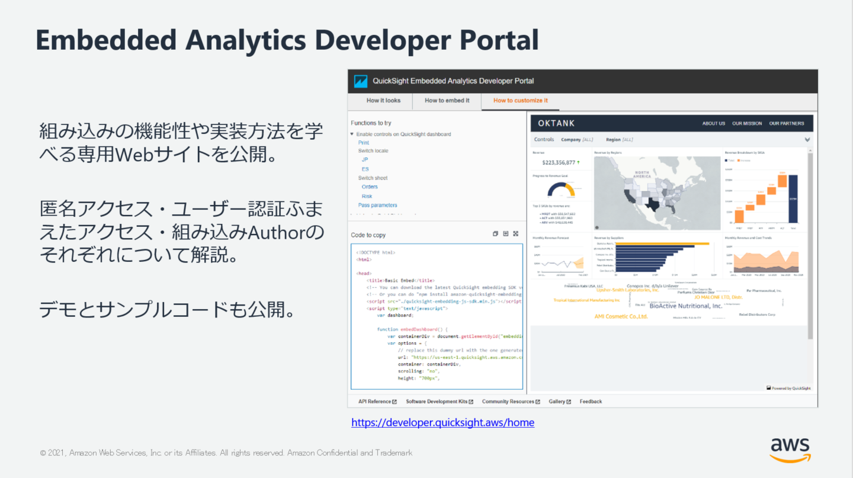Switch locale to JP
The height and width of the screenshot is (478, 853).
365,160
